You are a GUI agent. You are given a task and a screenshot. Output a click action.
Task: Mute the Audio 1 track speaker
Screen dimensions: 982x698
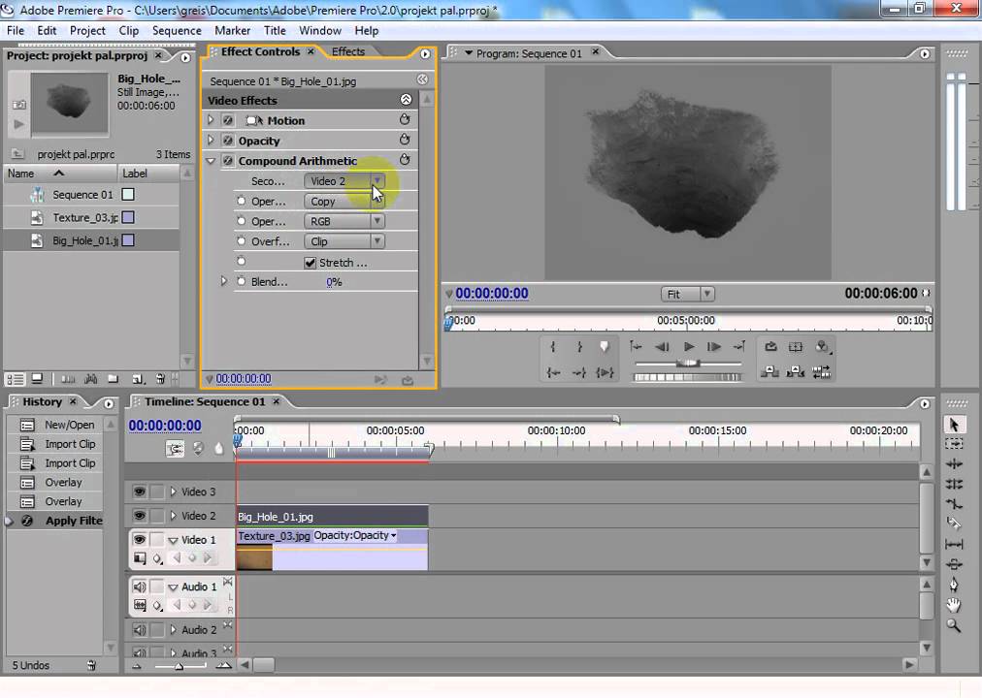point(139,587)
